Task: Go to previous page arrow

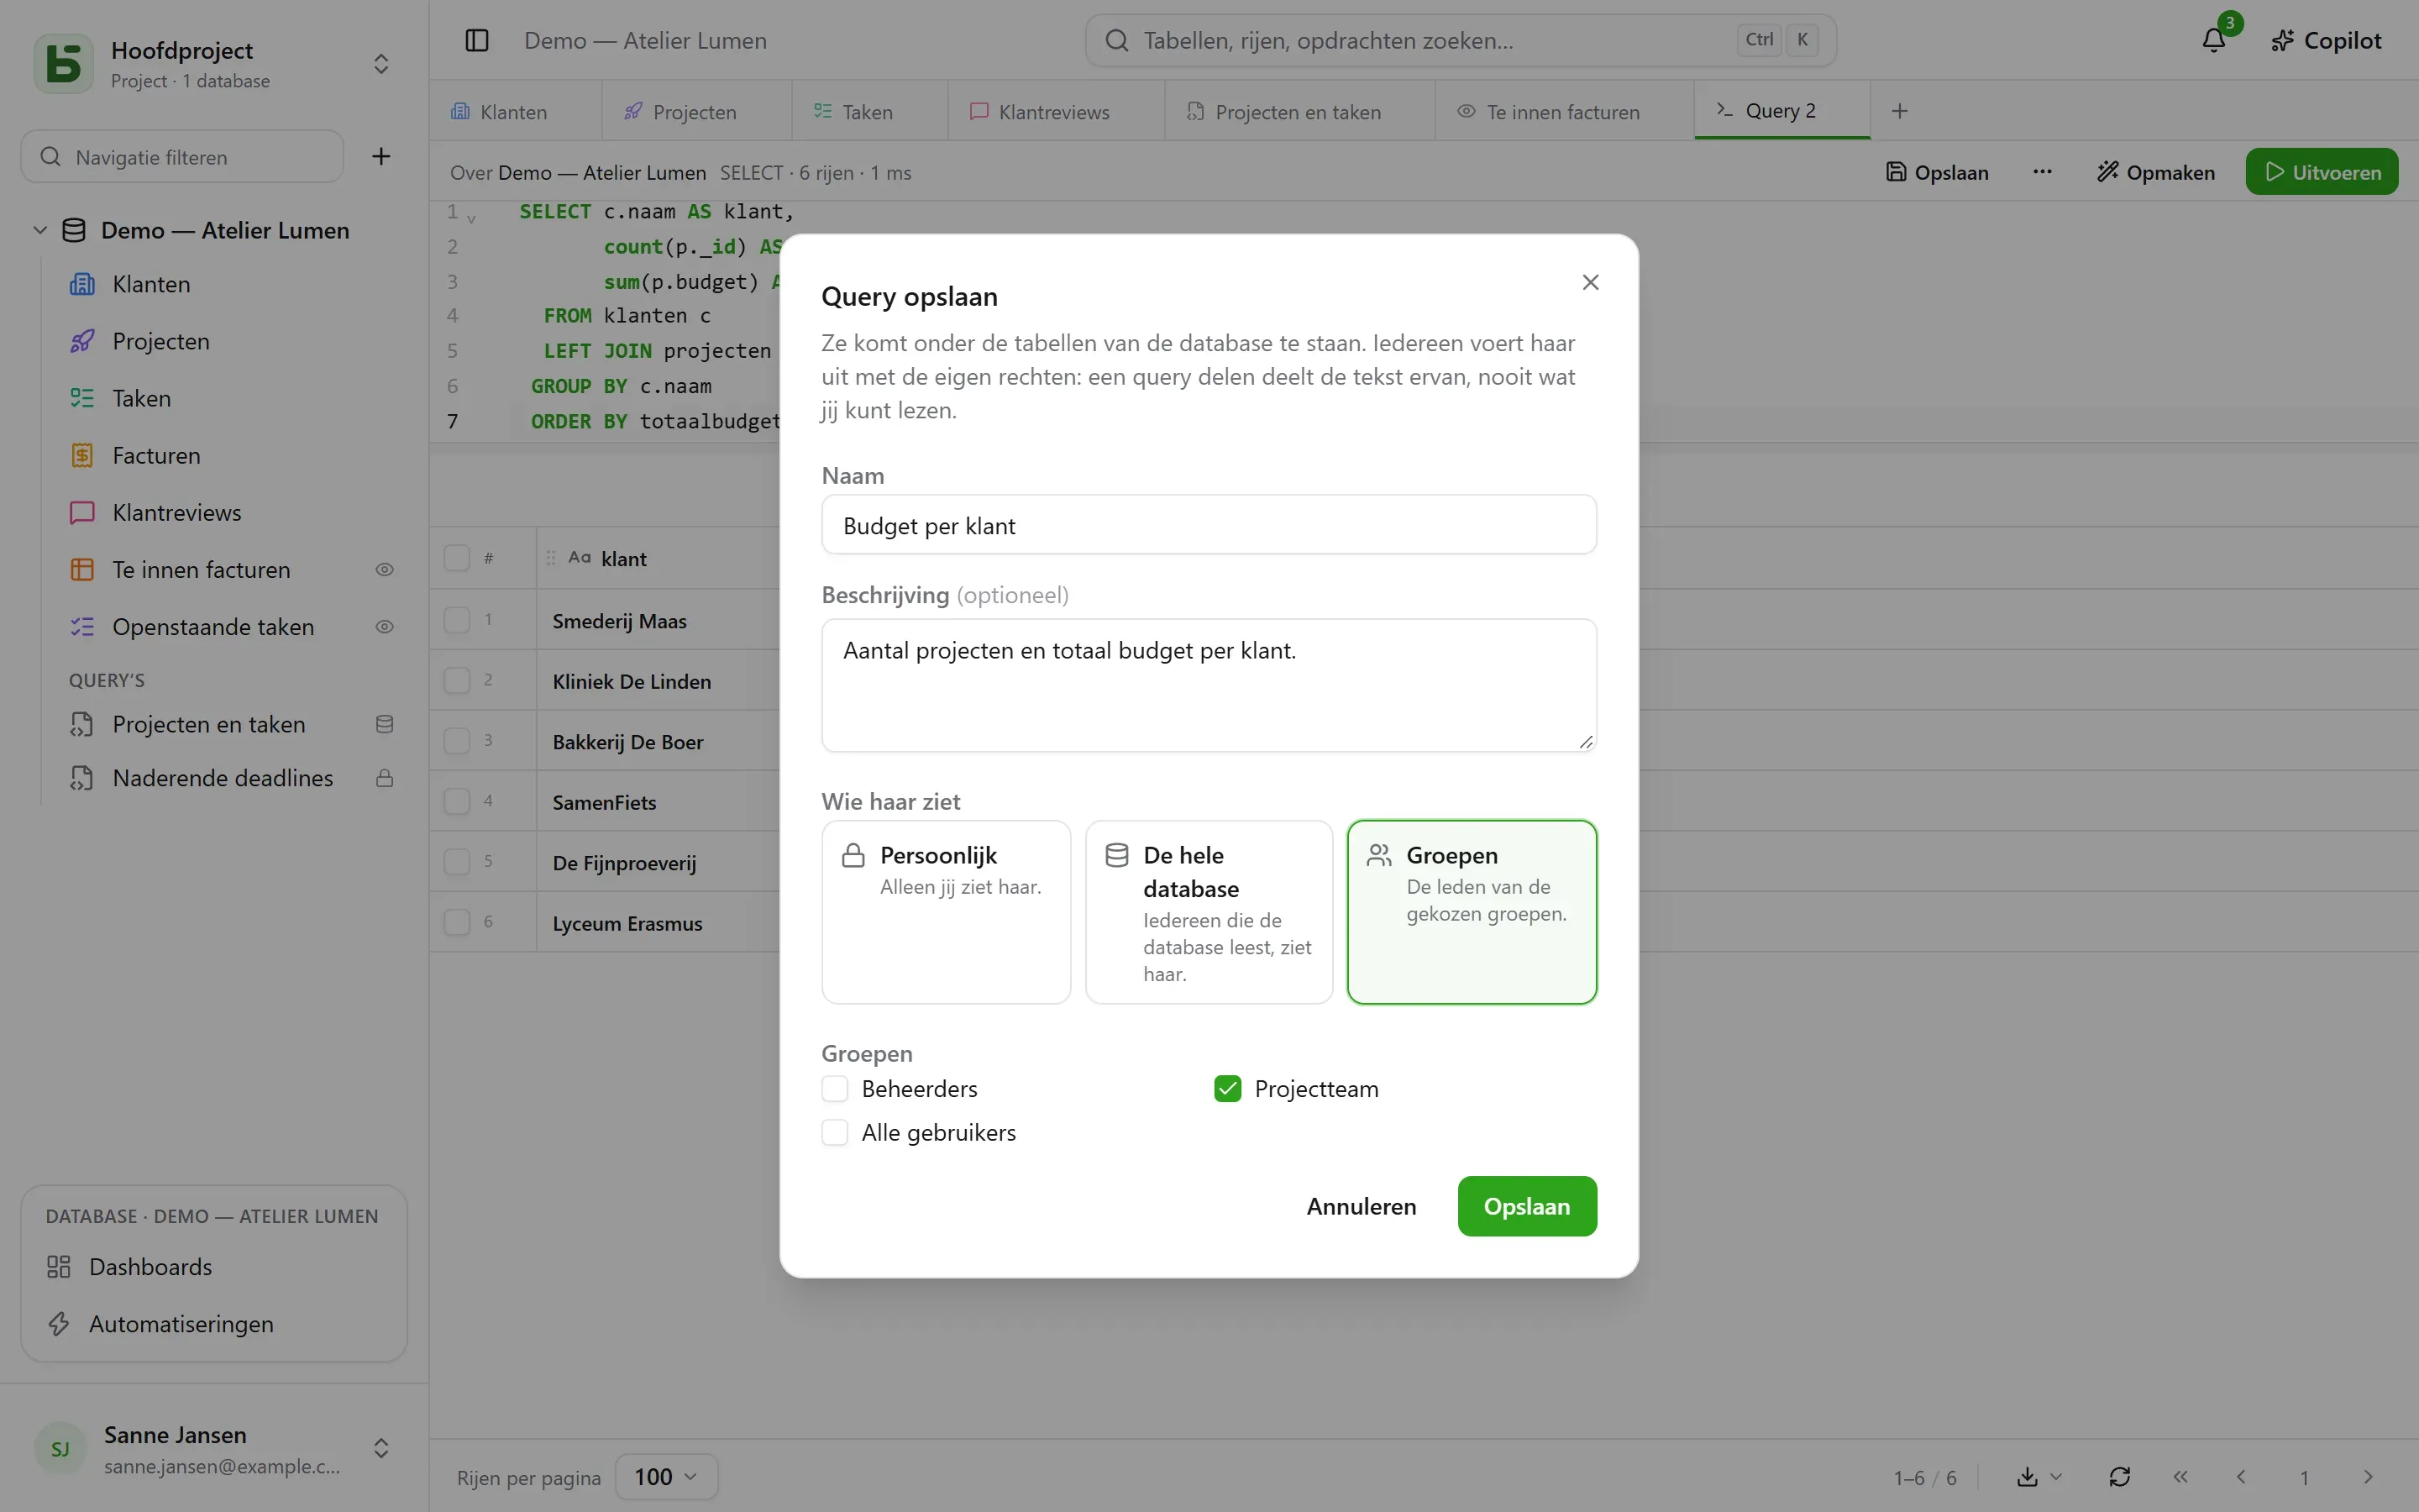Action: 2241,1477
